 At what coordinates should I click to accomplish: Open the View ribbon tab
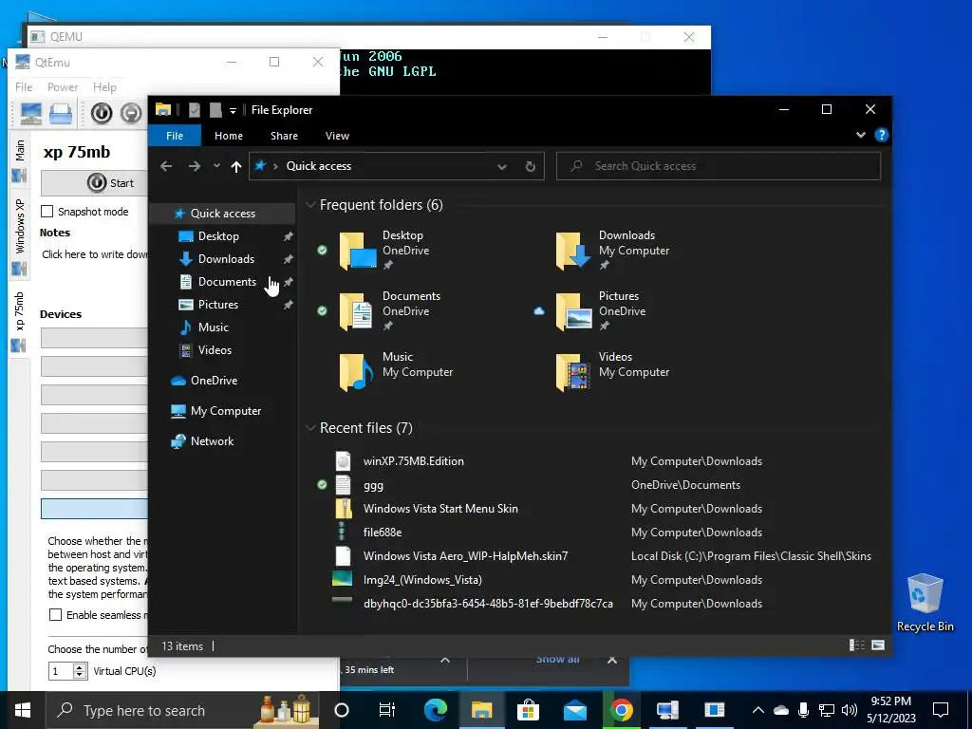(337, 135)
